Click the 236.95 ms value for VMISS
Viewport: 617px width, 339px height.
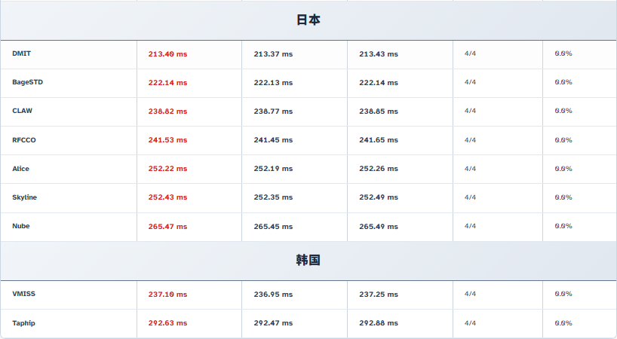(x=273, y=294)
